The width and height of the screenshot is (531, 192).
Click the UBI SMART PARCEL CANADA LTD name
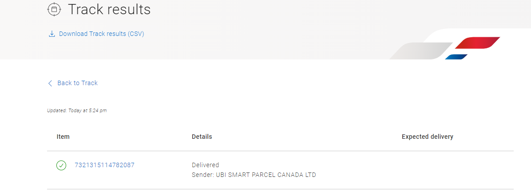click(x=266, y=175)
